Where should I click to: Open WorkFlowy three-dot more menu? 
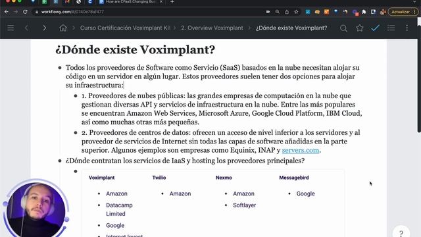click(x=407, y=28)
